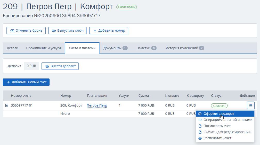Toggle the invoice action hamburger menu
Image resolution: width=260 pixels, height=145 pixels.
tap(251, 105)
